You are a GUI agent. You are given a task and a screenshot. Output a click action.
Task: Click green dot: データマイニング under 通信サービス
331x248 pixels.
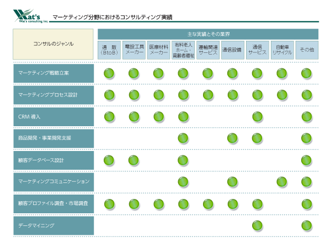click(x=257, y=225)
